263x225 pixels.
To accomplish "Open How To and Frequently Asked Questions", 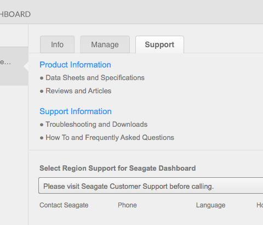I will (x=110, y=138).
